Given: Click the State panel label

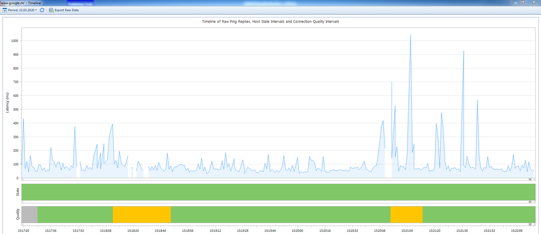Looking at the screenshot, I should pyautogui.click(x=18, y=192).
